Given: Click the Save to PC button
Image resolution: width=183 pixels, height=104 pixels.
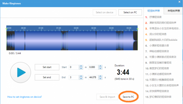Looking at the screenshot, I should pos(128,97).
